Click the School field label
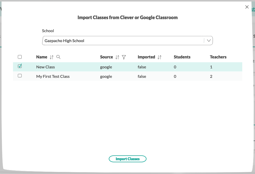The image size is (255, 174). [48, 31]
